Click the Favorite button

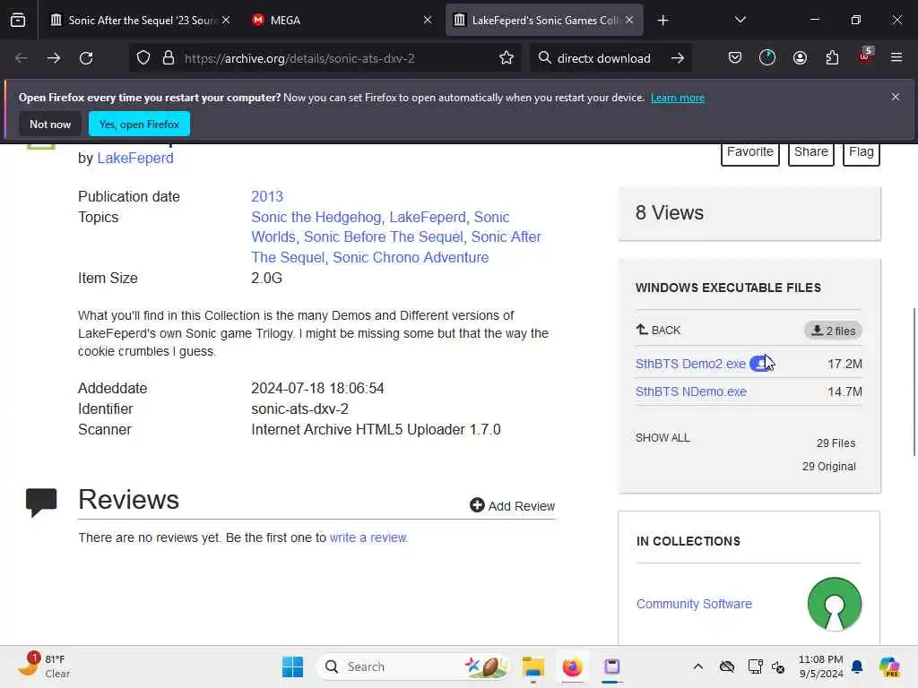pos(750,153)
